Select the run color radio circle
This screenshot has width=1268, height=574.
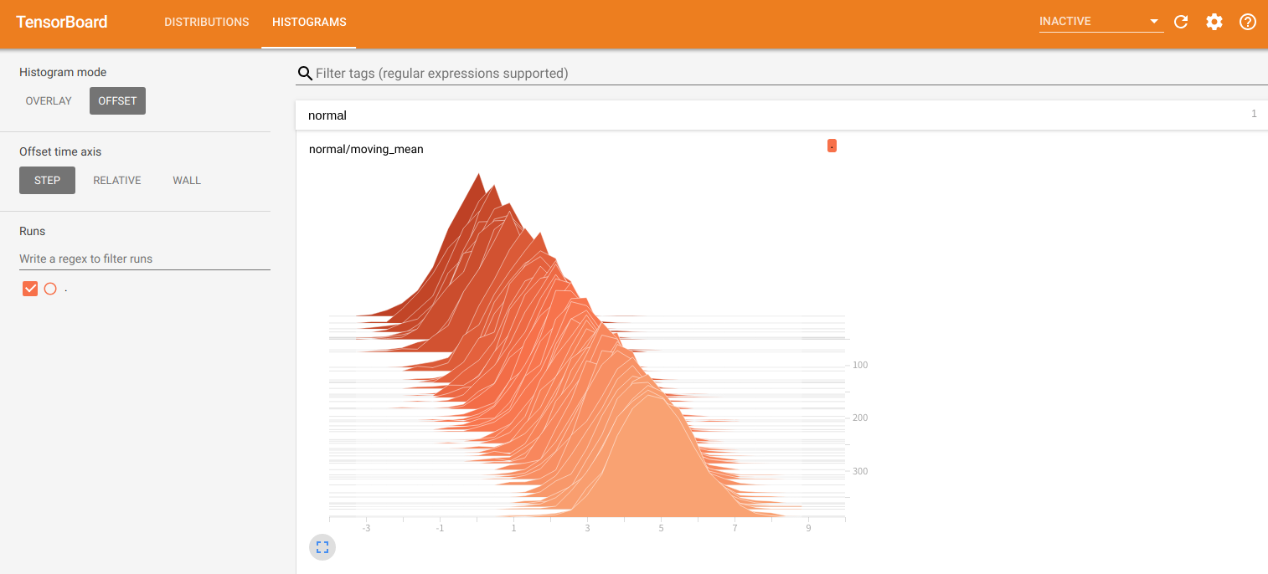click(50, 288)
